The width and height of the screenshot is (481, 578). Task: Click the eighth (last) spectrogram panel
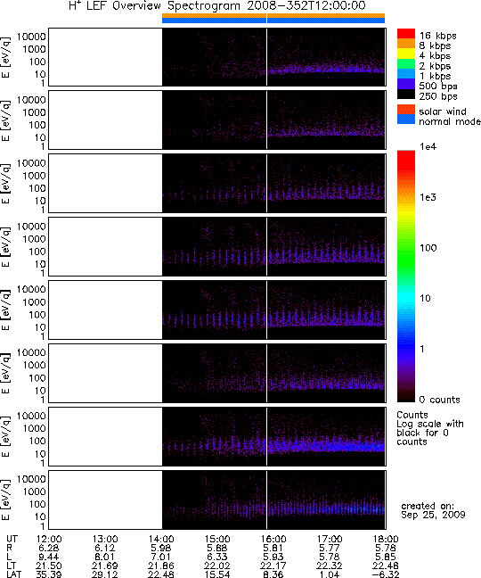point(217,500)
